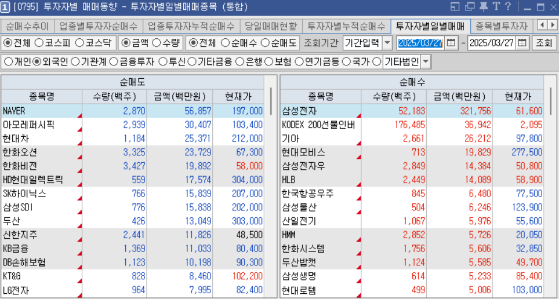This screenshot has width=559, height=299.
Task: Open the 기타법인 investor dropdown
Action: 426,62
